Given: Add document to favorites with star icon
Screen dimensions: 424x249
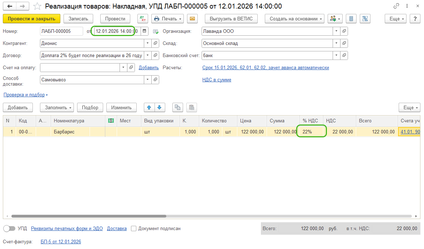Looking at the screenshot, I should (37, 6).
